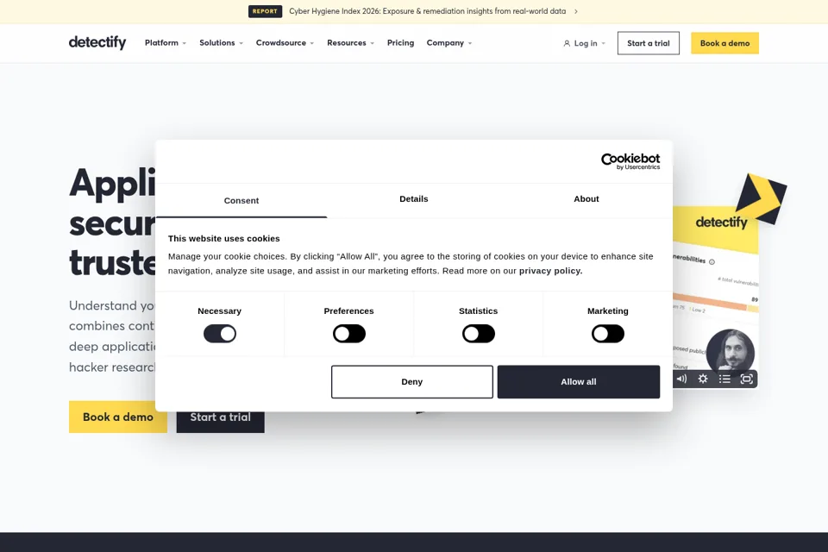This screenshot has height=552, width=828.
Task: Click the video fullscreen icon
Action: (746, 379)
